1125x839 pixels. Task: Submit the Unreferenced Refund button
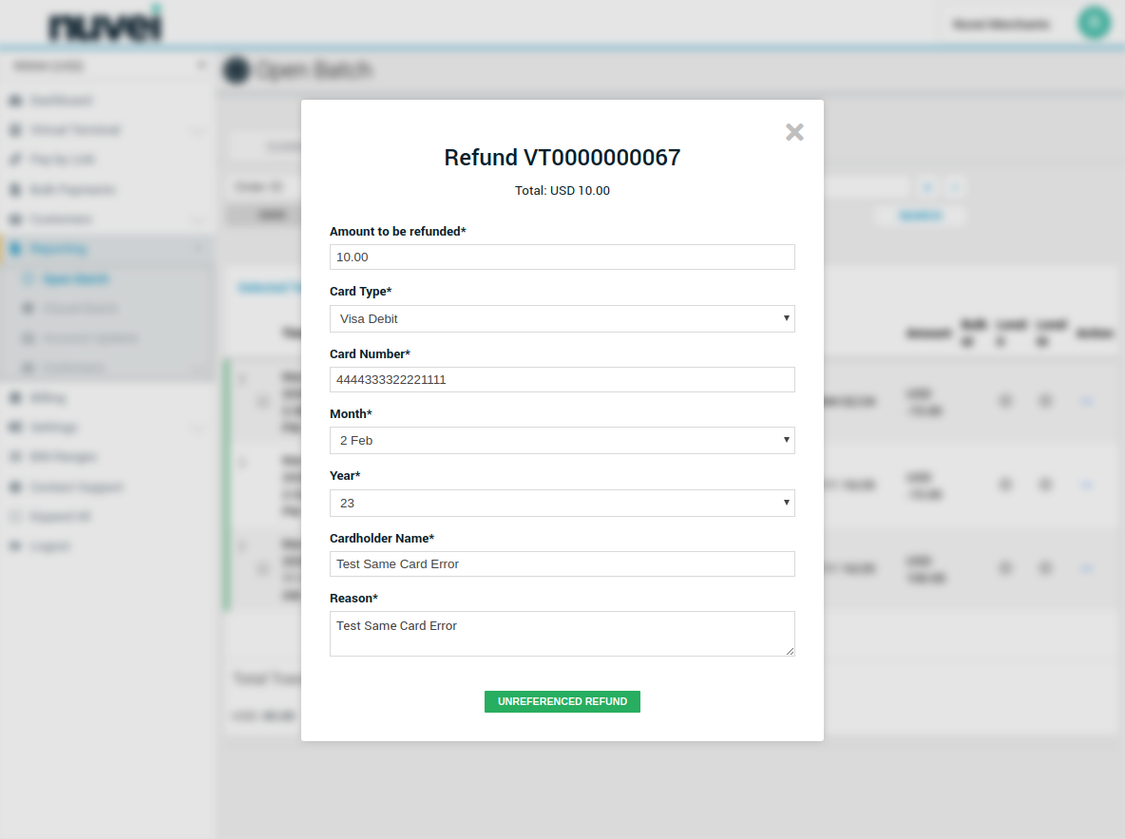click(x=562, y=701)
